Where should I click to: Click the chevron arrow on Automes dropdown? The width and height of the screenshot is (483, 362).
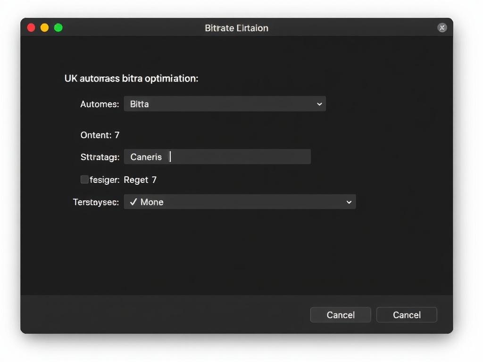pyautogui.click(x=319, y=104)
